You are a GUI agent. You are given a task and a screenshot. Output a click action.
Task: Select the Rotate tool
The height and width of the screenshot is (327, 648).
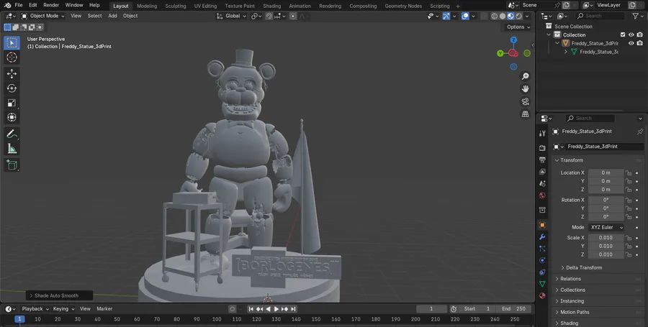pos(12,88)
